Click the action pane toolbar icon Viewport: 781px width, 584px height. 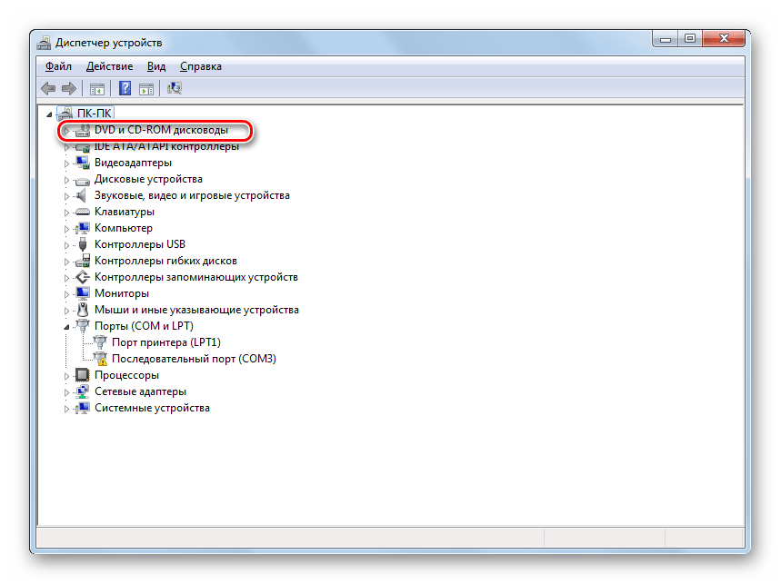click(146, 89)
